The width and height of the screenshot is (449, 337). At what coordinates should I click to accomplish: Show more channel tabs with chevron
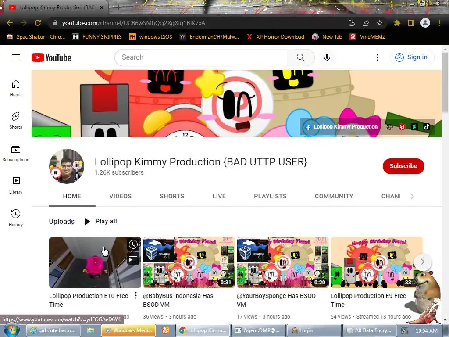[x=412, y=196]
